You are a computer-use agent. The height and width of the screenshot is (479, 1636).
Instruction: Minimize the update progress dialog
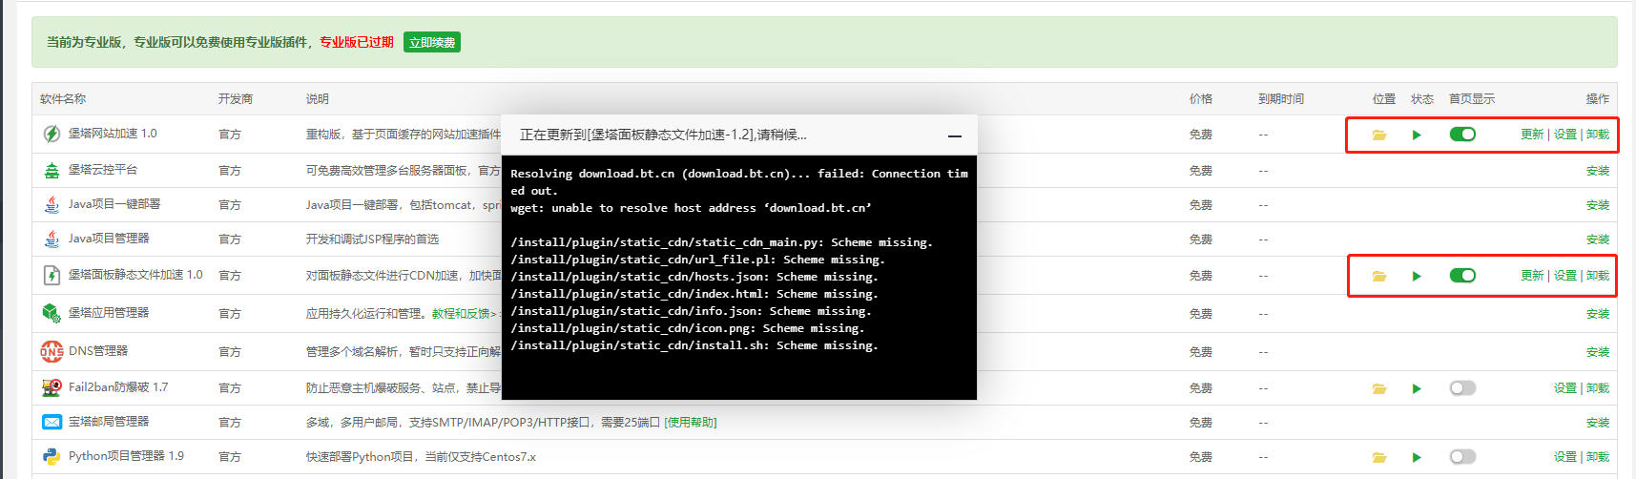(954, 135)
